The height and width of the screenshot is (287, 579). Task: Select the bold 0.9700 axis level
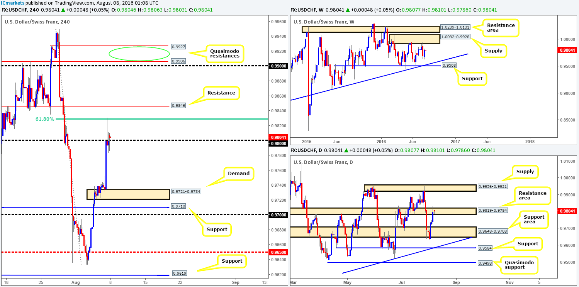point(278,215)
